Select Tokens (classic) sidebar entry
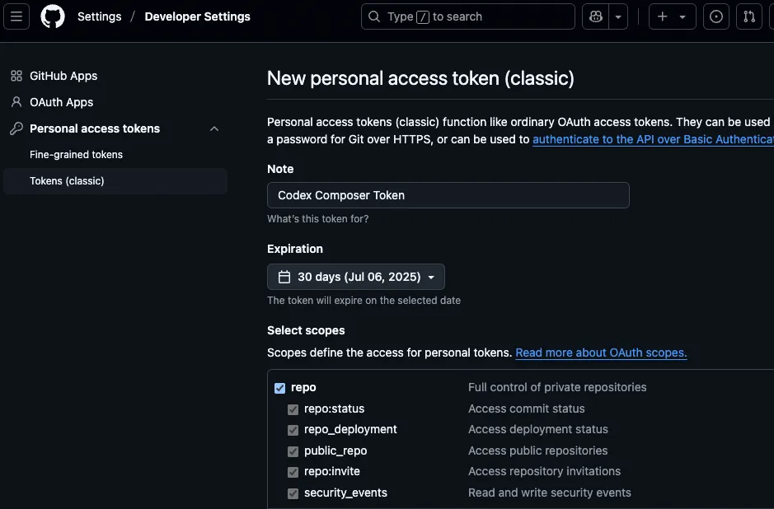This screenshot has width=774, height=509. point(115,181)
